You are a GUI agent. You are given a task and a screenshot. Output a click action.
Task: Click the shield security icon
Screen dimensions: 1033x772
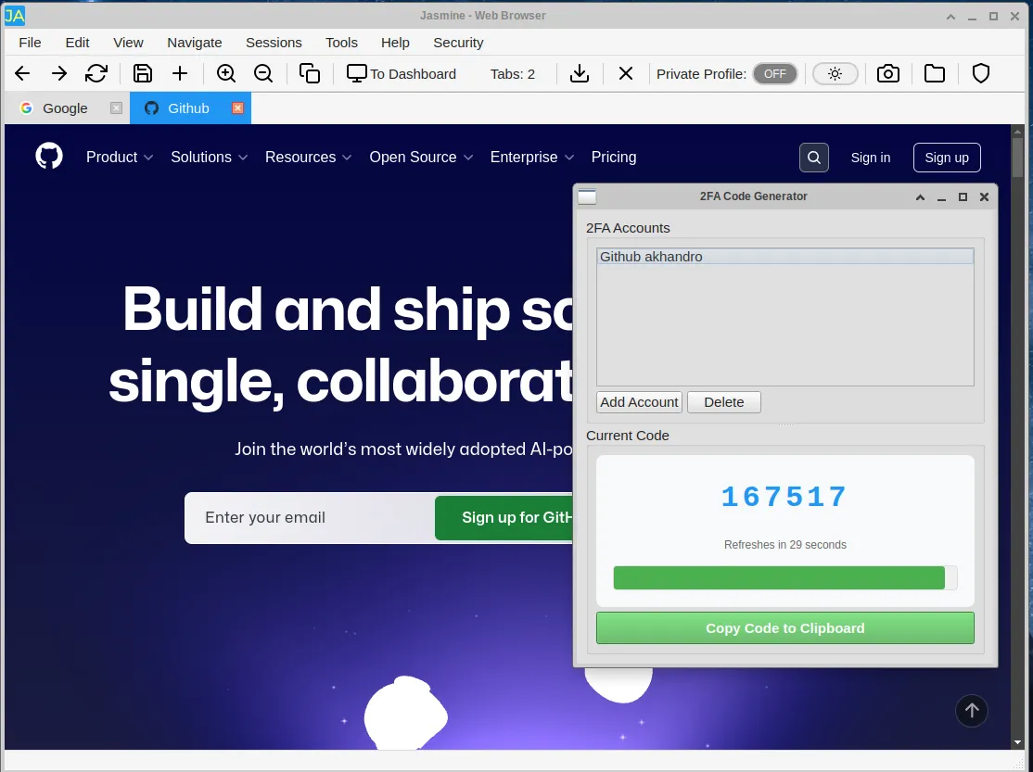pos(981,74)
